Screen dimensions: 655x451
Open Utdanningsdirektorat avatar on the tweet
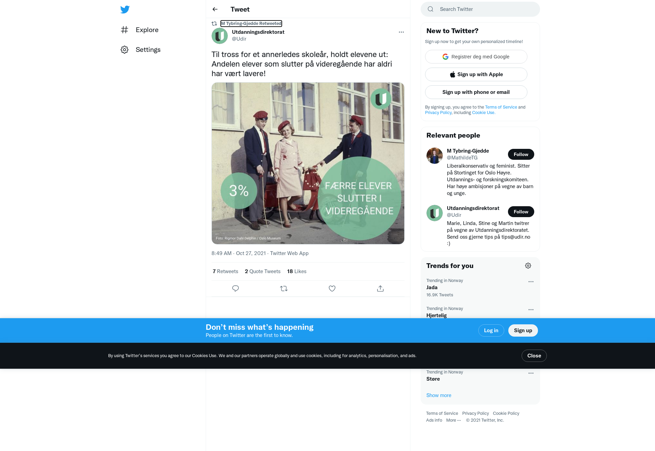click(220, 36)
